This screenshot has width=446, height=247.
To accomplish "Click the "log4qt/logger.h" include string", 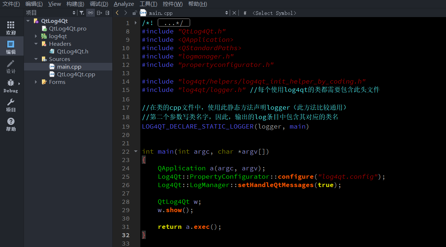I will point(212,90).
